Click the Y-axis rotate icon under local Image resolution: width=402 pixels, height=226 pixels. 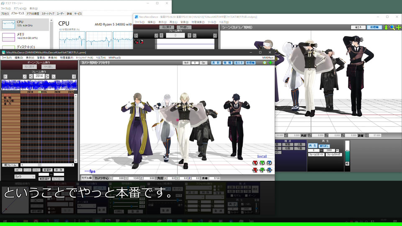click(262, 163)
